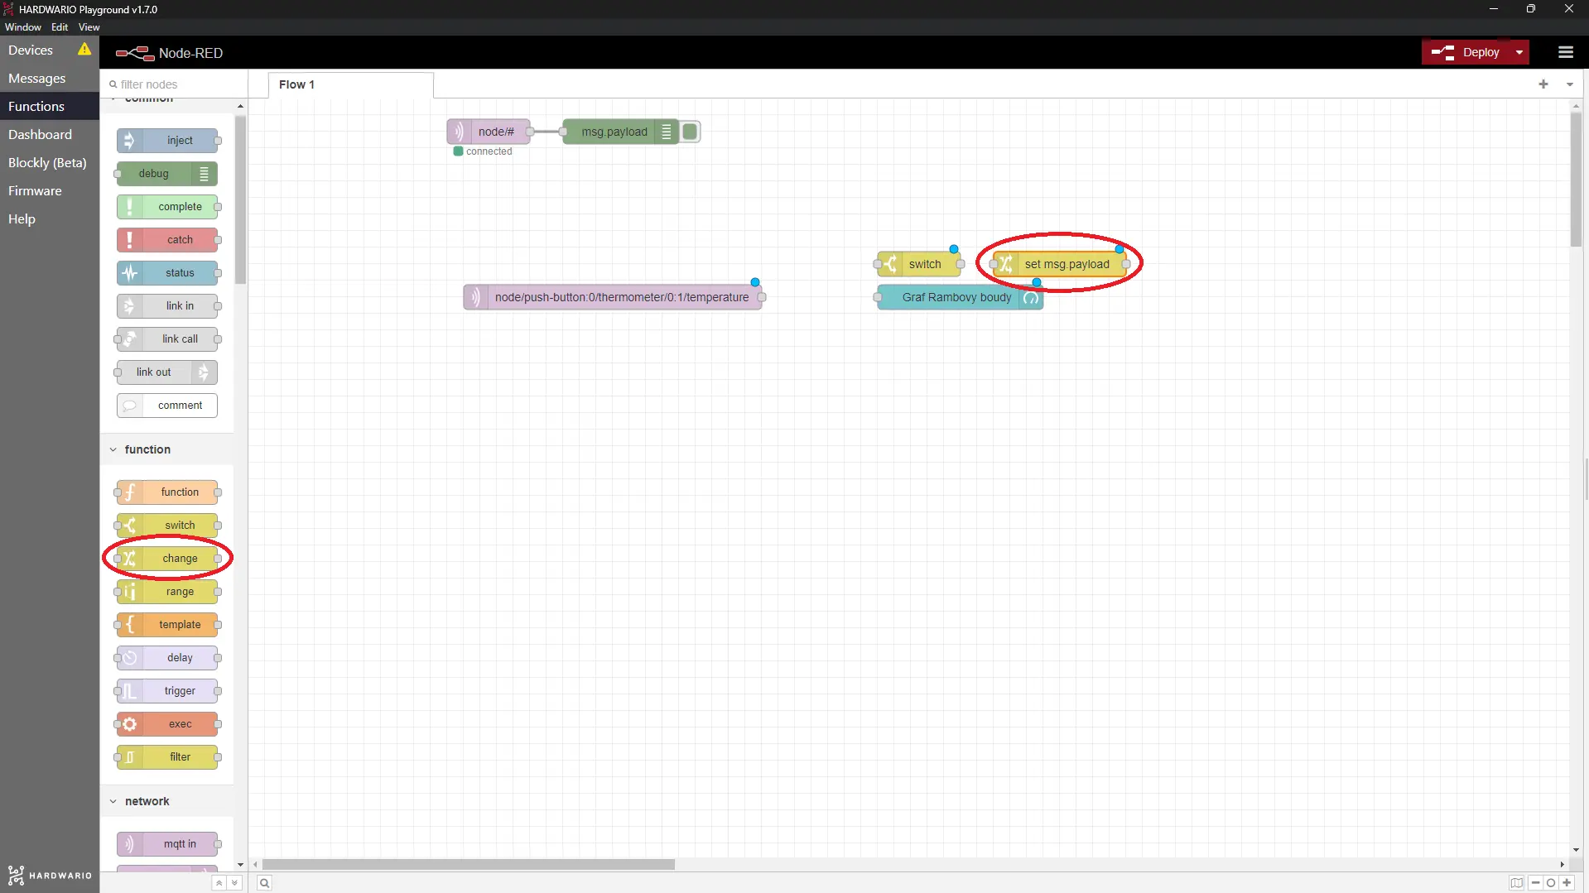Screen dimensions: 1589x893
Task: Select the exec node in palette
Action: (167, 724)
